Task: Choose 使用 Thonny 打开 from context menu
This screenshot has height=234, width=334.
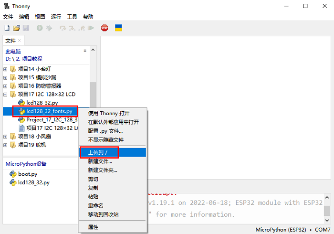Action: point(109,113)
